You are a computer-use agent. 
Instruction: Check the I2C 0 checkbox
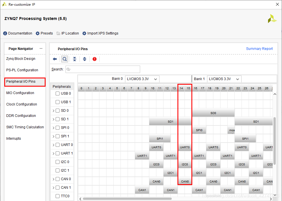tap(58, 162)
